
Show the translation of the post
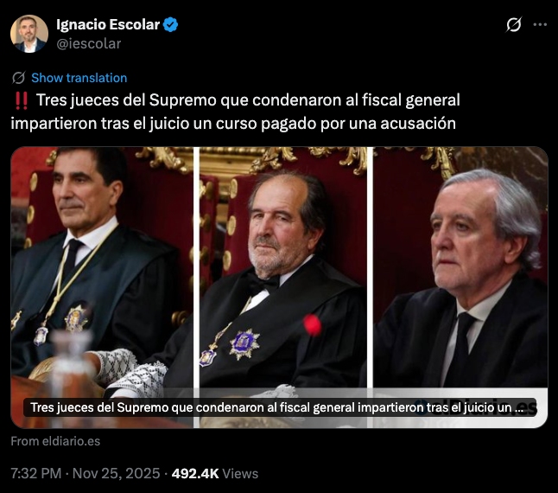[x=79, y=78]
